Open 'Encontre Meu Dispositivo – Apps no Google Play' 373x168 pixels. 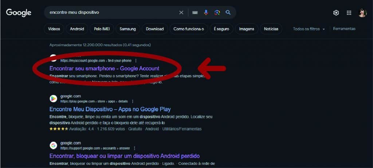tap(110, 109)
